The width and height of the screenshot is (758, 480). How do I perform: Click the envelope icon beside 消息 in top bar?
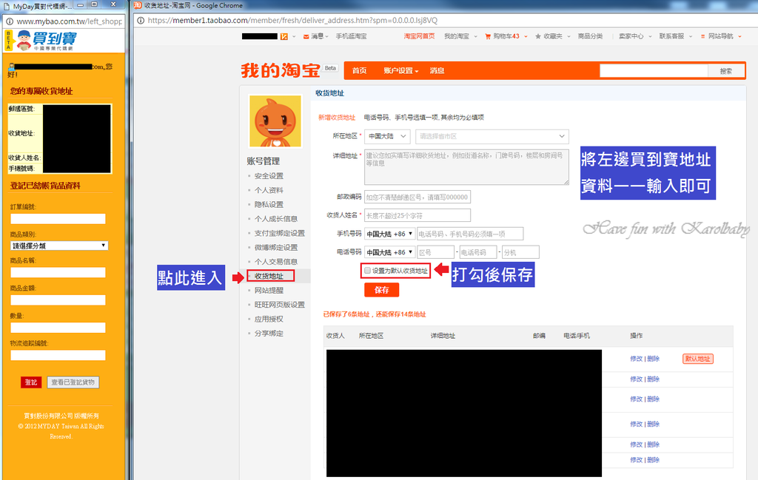point(306,36)
